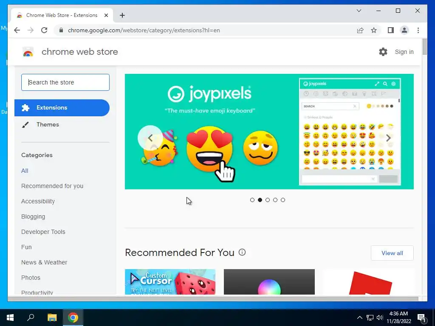Open the red logo extension card
This screenshot has width=435, height=326.
click(368, 282)
